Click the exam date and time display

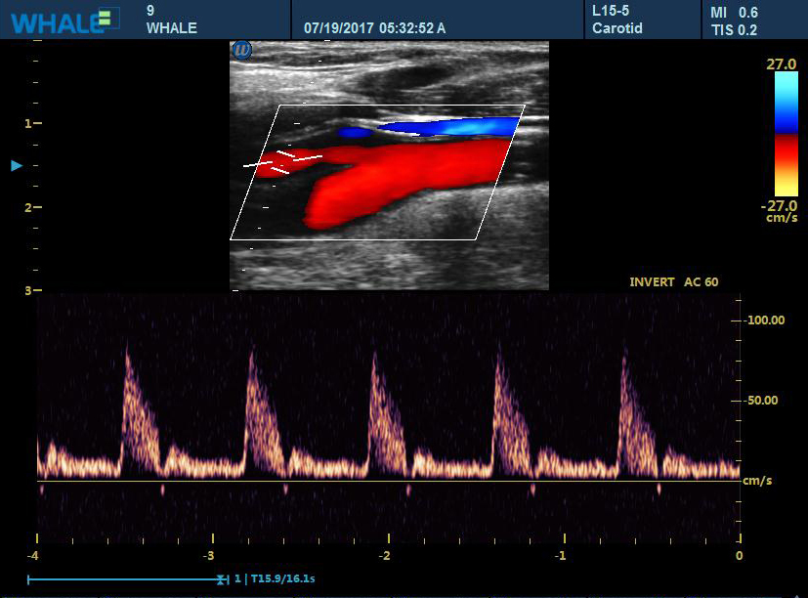(374, 28)
